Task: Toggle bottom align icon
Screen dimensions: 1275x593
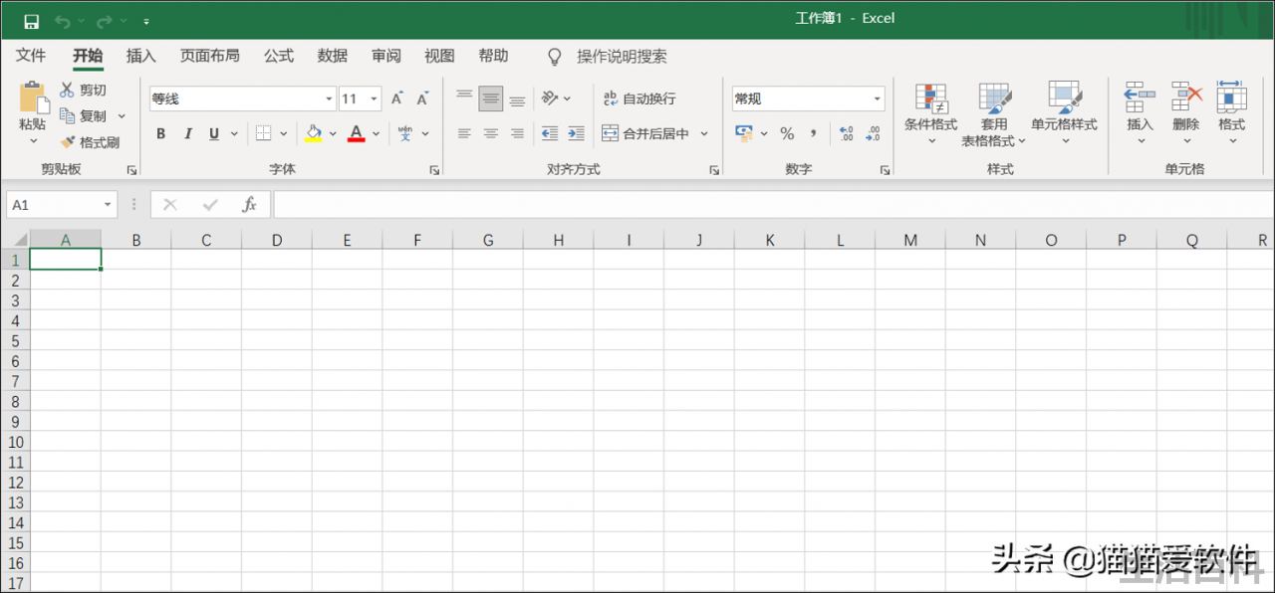Action: point(517,99)
